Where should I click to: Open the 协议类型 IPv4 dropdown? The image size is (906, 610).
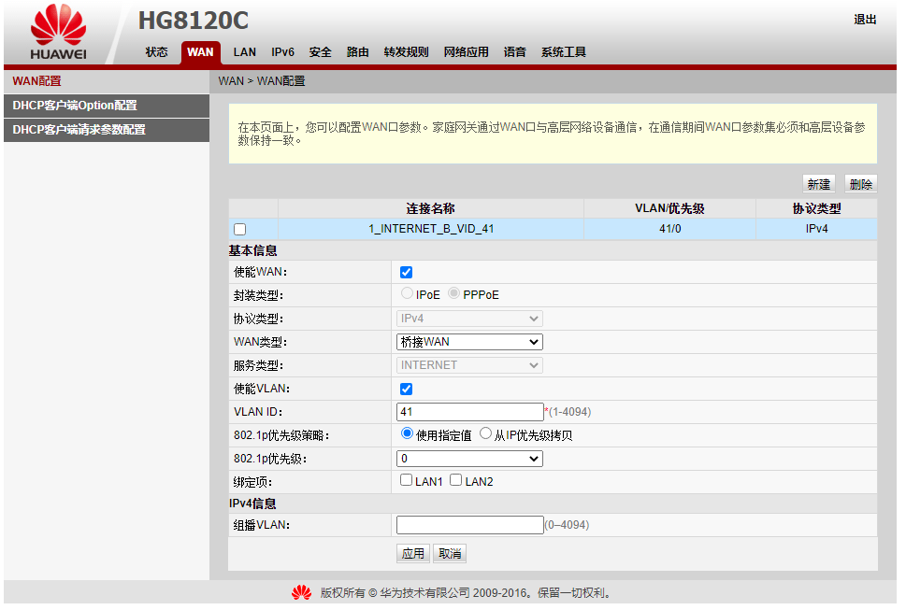(x=469, y=319)
